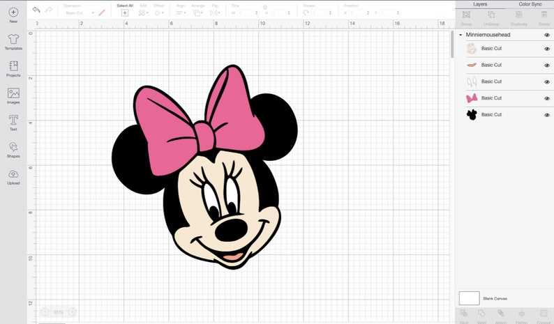Toggle visibility of Minniemousehead group

tap(547, 35)
